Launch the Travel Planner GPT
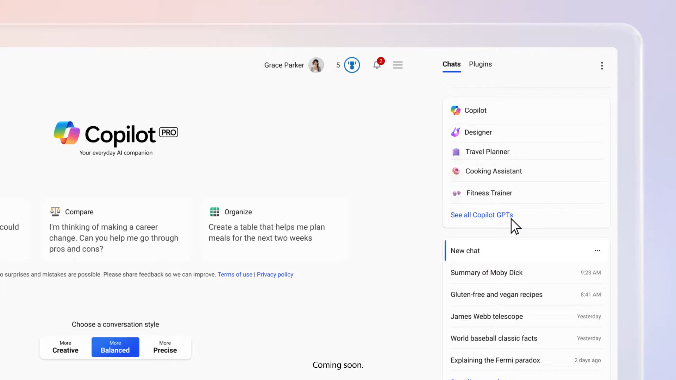This screenshot has width=676, height=380. [487, 152]
